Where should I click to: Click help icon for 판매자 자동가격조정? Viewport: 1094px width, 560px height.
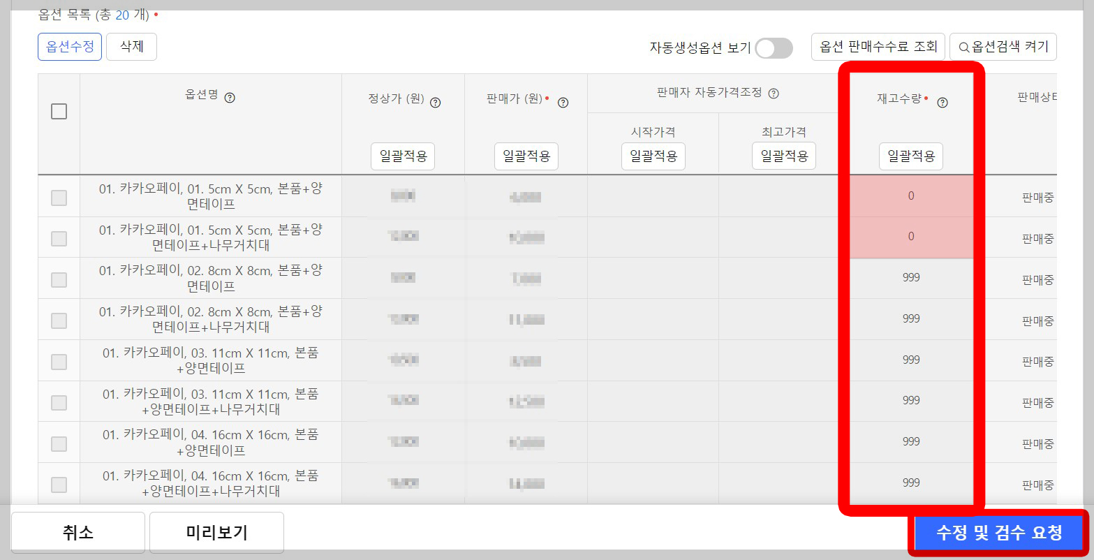click(x=774, y=94)
